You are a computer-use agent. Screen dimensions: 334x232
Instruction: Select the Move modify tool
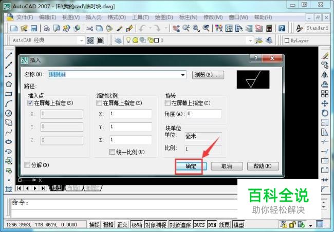point(325,103)
